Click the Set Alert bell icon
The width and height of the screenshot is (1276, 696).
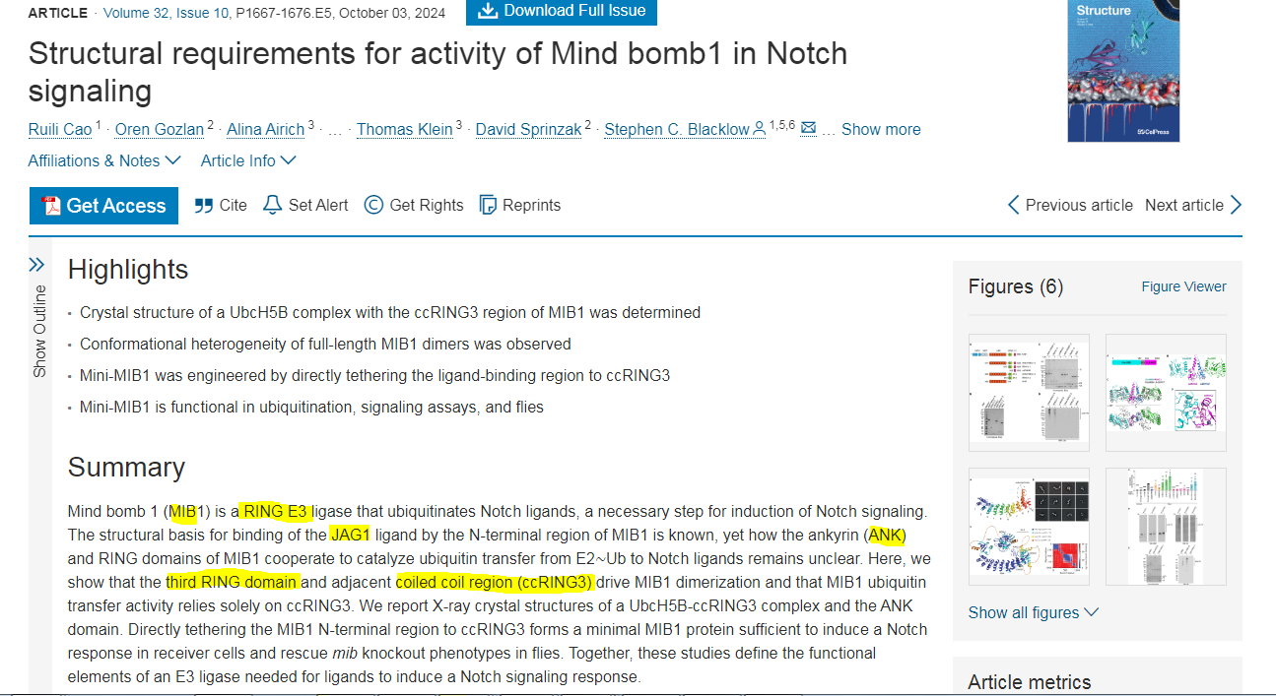tap(272, 205)
